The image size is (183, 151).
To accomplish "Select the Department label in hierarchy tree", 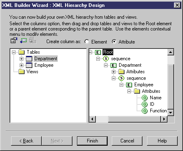I will coord(130,65).
